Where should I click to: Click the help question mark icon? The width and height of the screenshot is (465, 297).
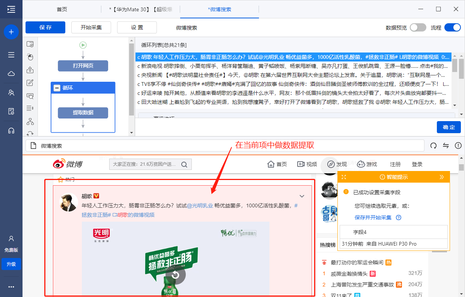point(399,217)
